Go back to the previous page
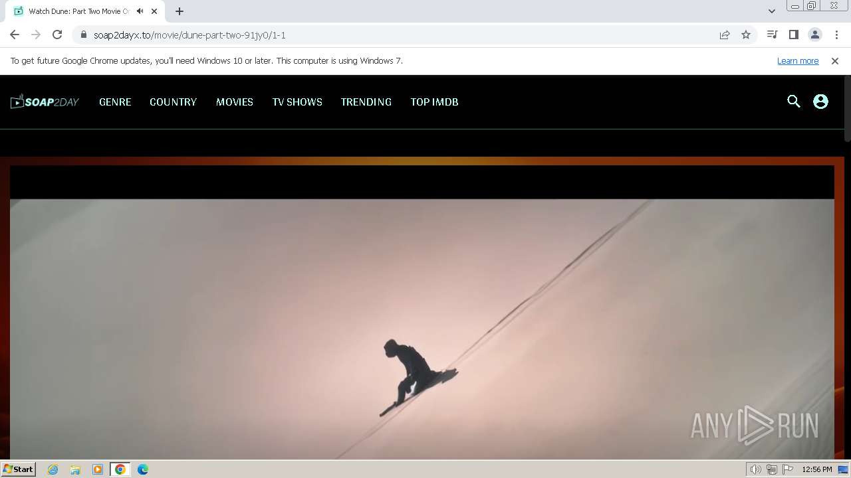The height and width of the screenshot is (478, 851). (x=15, y=35)
